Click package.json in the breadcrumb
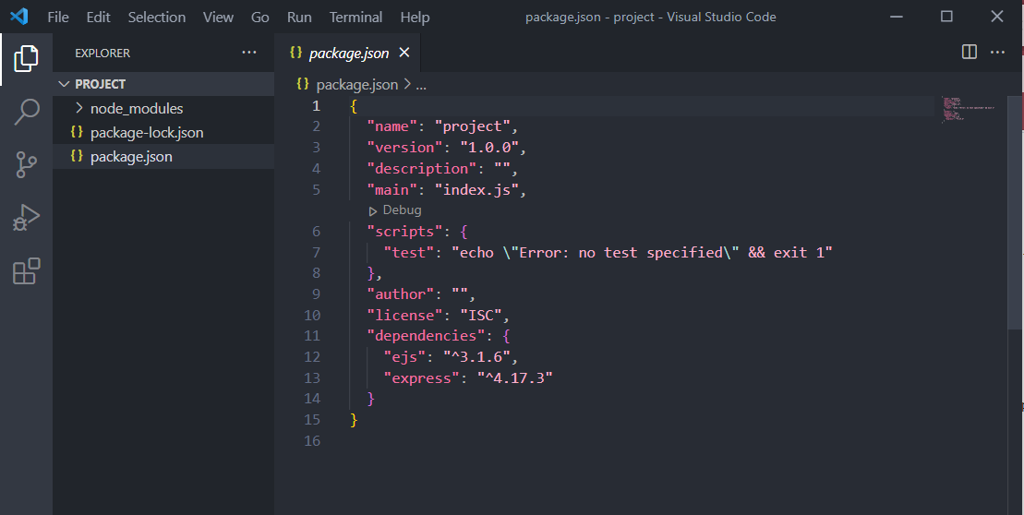Viewport: 1024px width, 515px height. 356,84
